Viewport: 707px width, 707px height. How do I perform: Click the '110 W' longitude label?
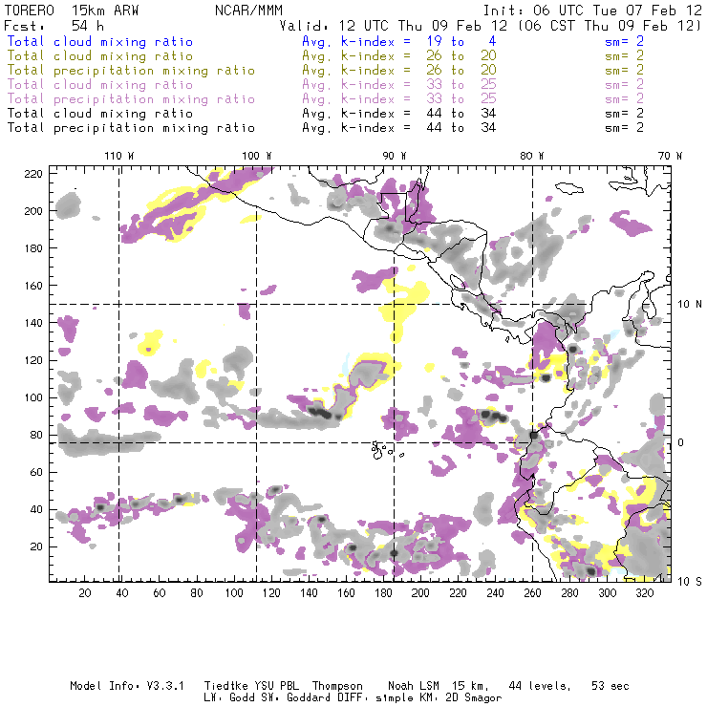click(x=119, y=156)
